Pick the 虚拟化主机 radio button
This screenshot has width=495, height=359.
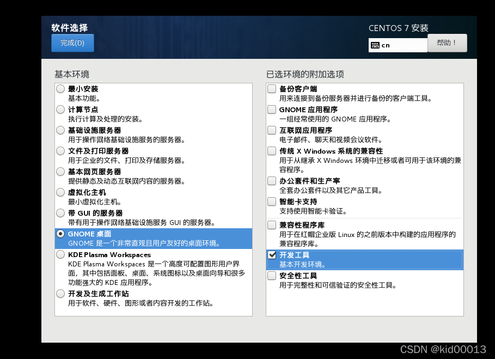point(60,192)
